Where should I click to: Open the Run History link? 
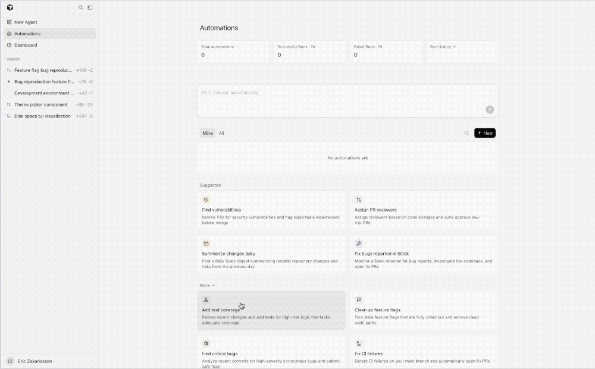(443, 46)
